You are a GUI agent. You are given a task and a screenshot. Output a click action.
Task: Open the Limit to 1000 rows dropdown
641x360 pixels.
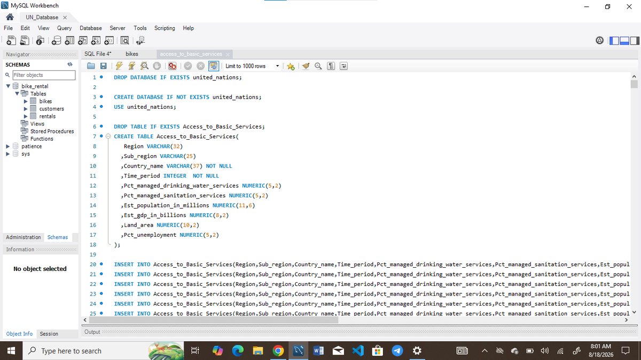[252, 66]
